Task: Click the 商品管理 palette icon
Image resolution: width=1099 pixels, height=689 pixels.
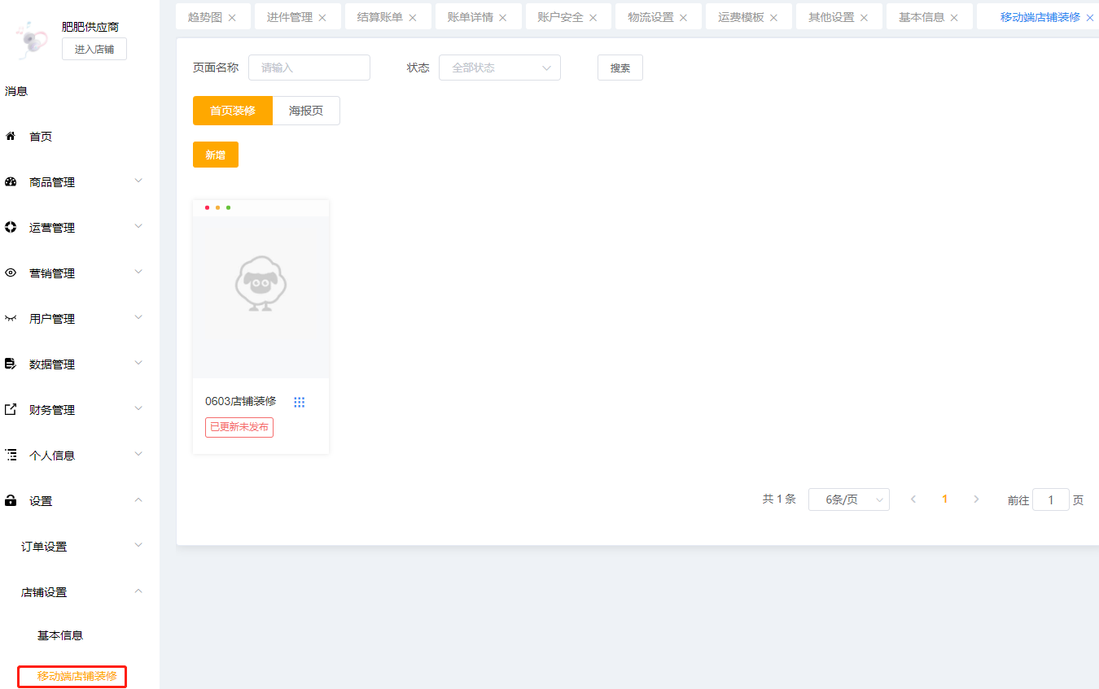Action: coord(11,182)
